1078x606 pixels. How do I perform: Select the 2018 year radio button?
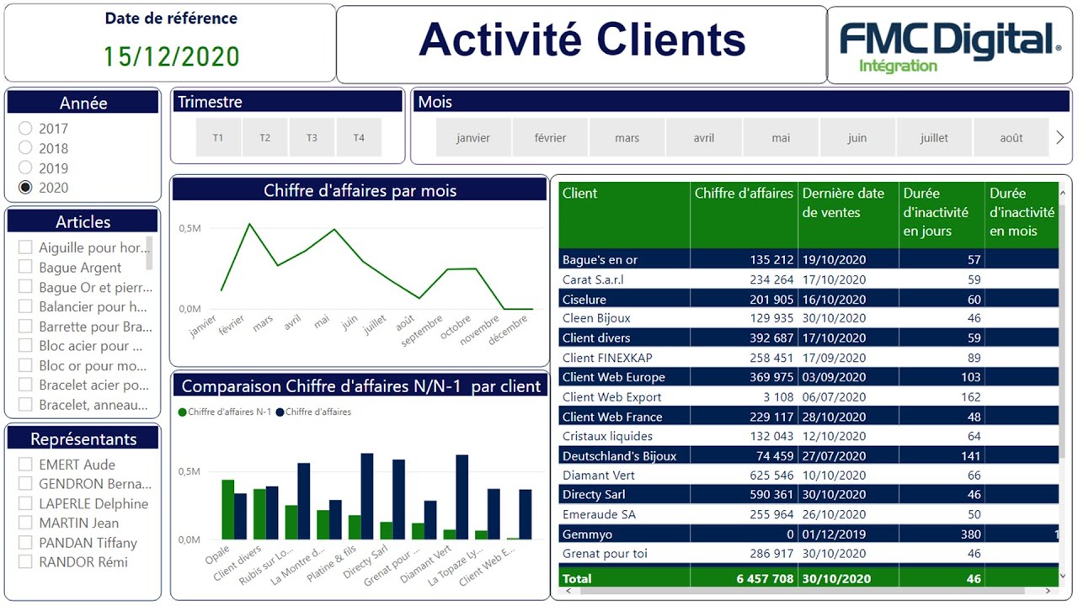(25, 148)
